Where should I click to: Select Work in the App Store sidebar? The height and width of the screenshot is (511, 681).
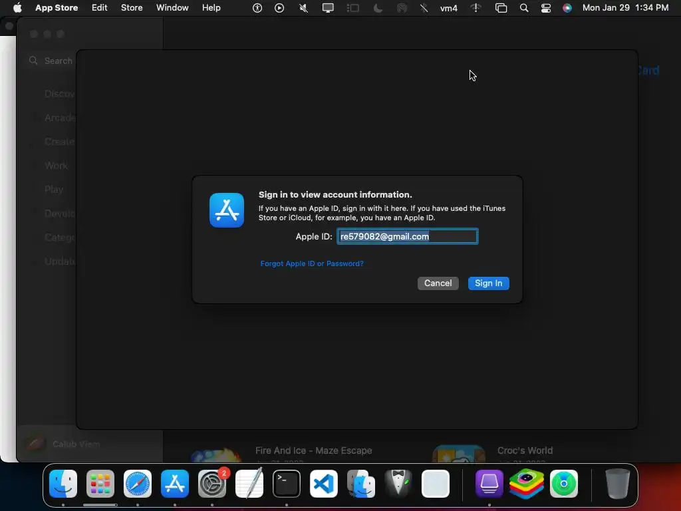[x=56, y=166]
